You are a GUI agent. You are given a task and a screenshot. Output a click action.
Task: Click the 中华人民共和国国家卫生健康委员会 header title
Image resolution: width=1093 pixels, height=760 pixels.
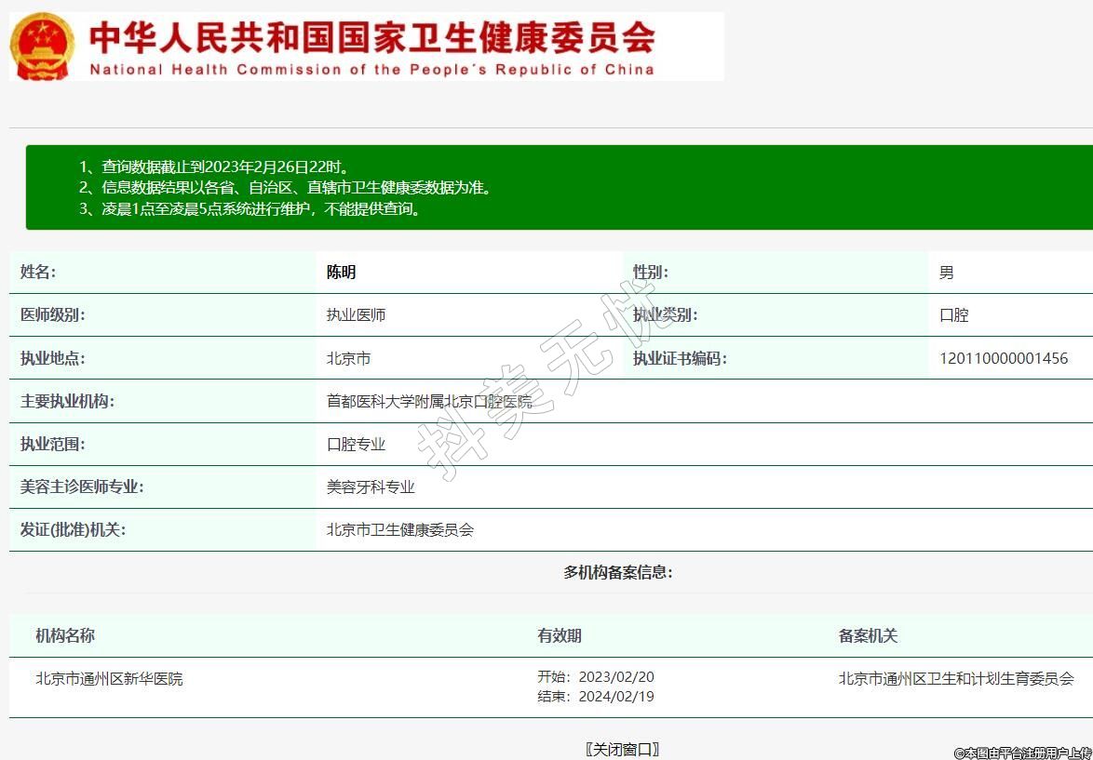click(x=372, y=37)
